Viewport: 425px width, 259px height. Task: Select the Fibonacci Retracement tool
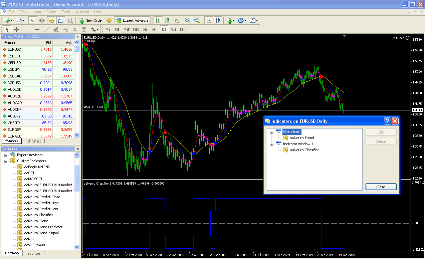point(65,29)
